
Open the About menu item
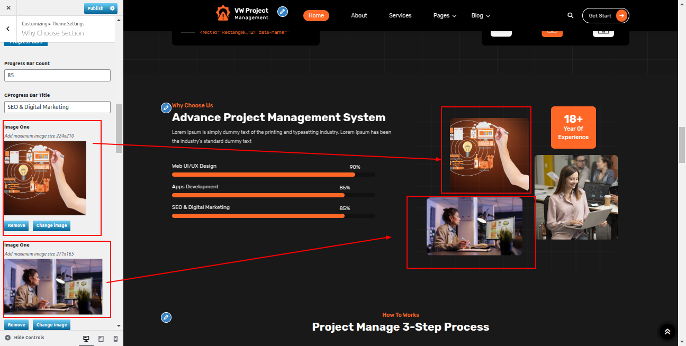(359, 16)
